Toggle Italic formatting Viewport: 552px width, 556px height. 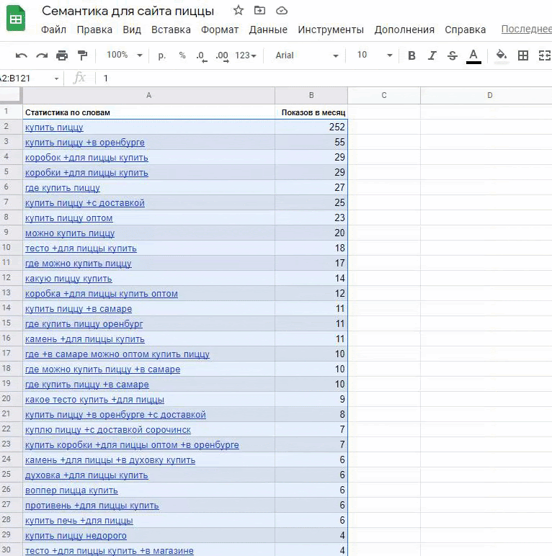[x=432, y=55]
